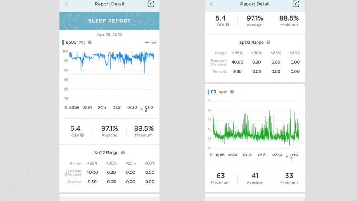357x201 pixels.
Task: Select the red 'low' legend on SpO2 chart
Action: point(150,42)
